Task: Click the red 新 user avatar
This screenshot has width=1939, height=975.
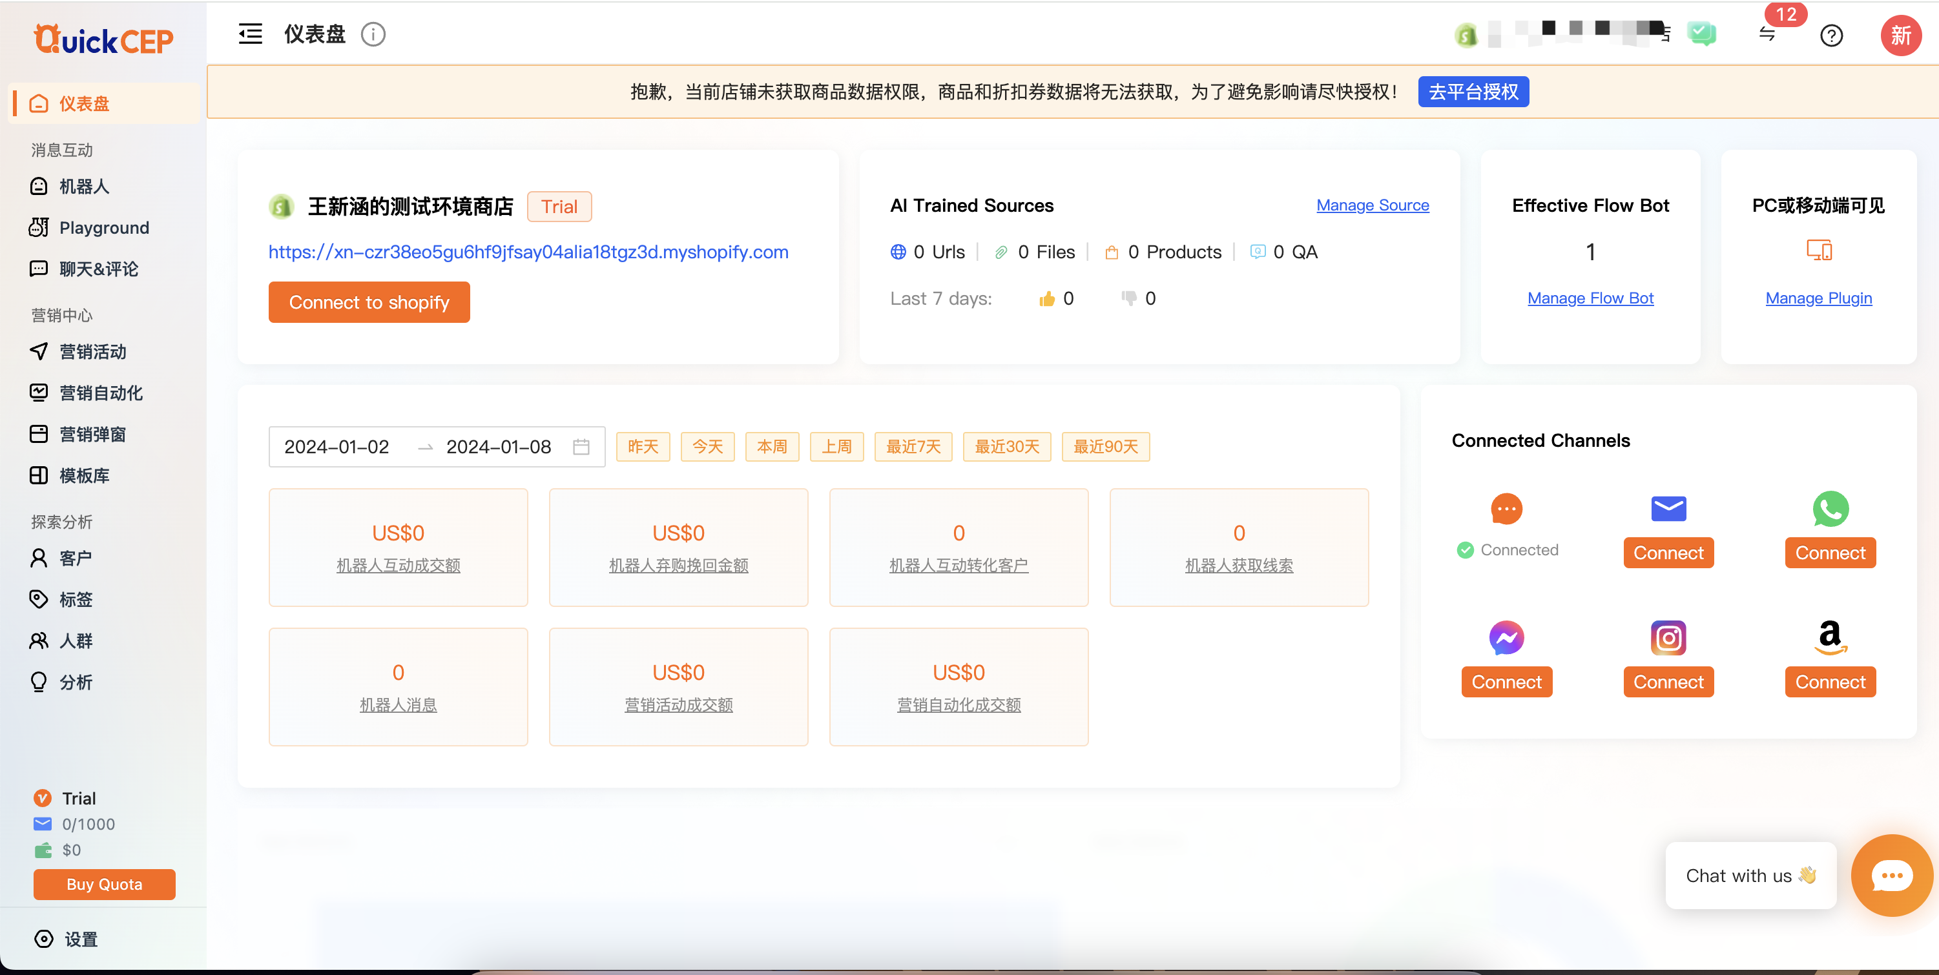Action: point(1901,36)
